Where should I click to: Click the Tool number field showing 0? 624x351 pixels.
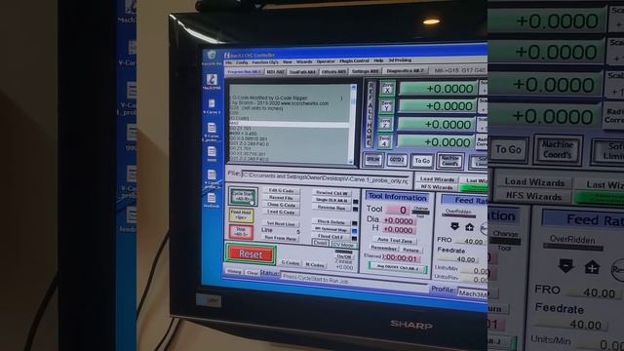click(x=398, y=210)
